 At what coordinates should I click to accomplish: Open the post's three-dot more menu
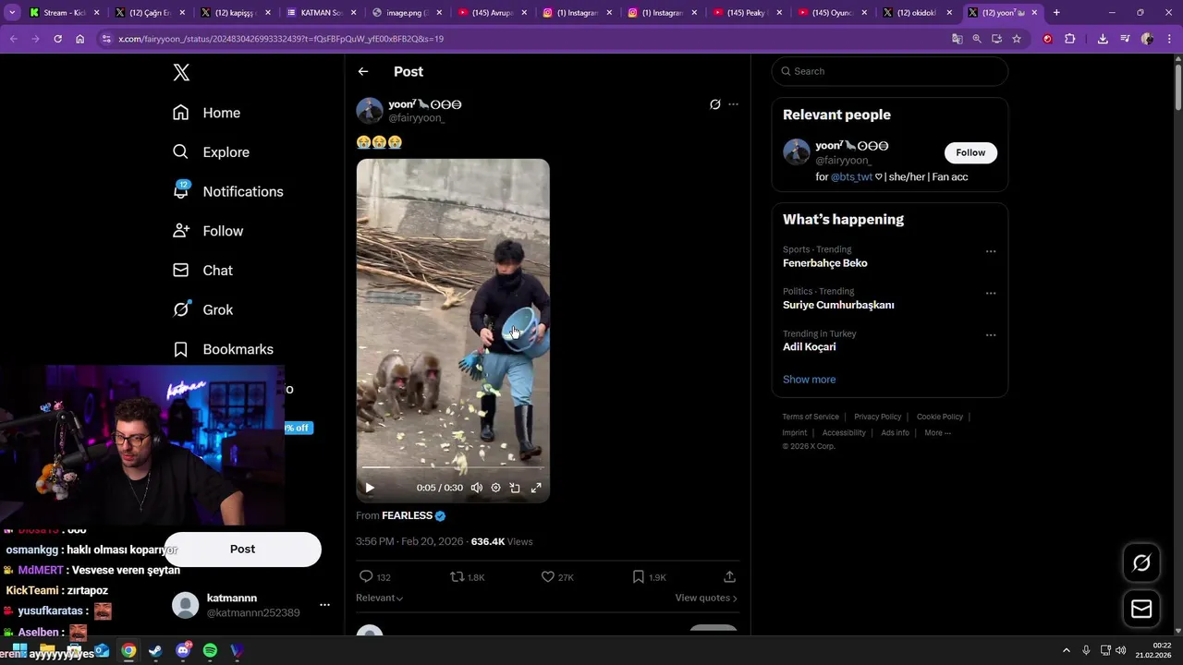pyautogui.click(x=733, y=104)
